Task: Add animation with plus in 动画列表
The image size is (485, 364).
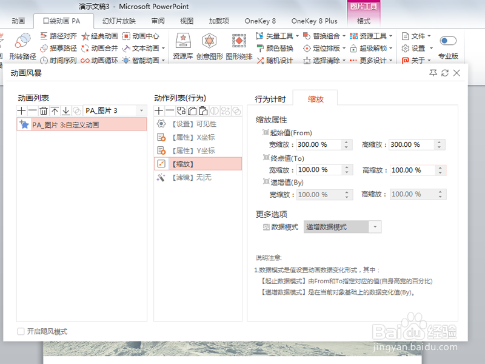Action: click(21, 110)
